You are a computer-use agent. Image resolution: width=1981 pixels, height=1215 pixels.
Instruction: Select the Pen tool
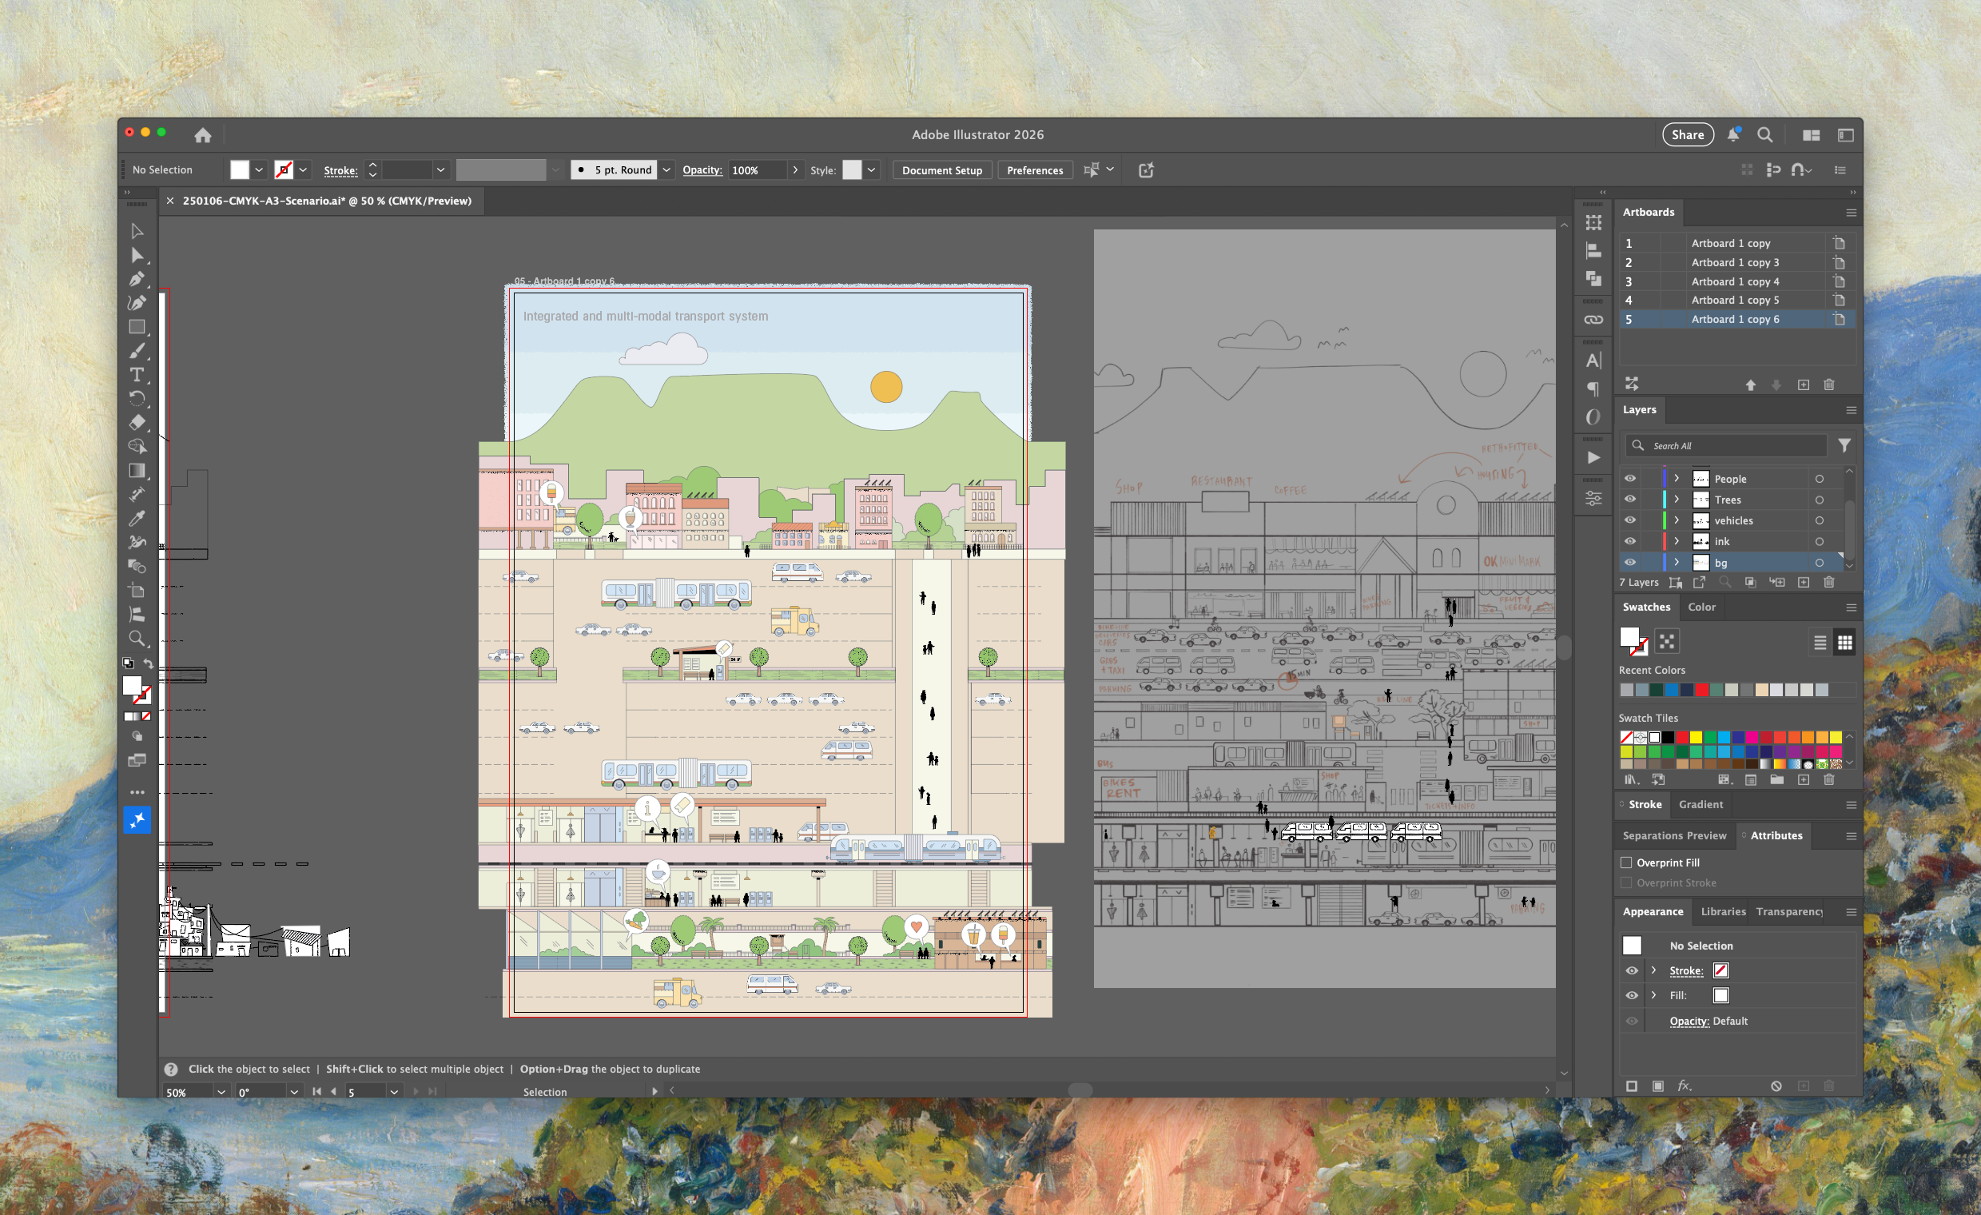(x=137, y=279)
